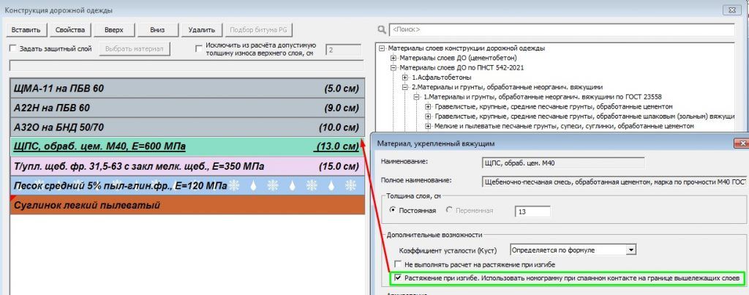Toggle Исключить из расчёта толщину износа checkbox

[x=199, y=49]
